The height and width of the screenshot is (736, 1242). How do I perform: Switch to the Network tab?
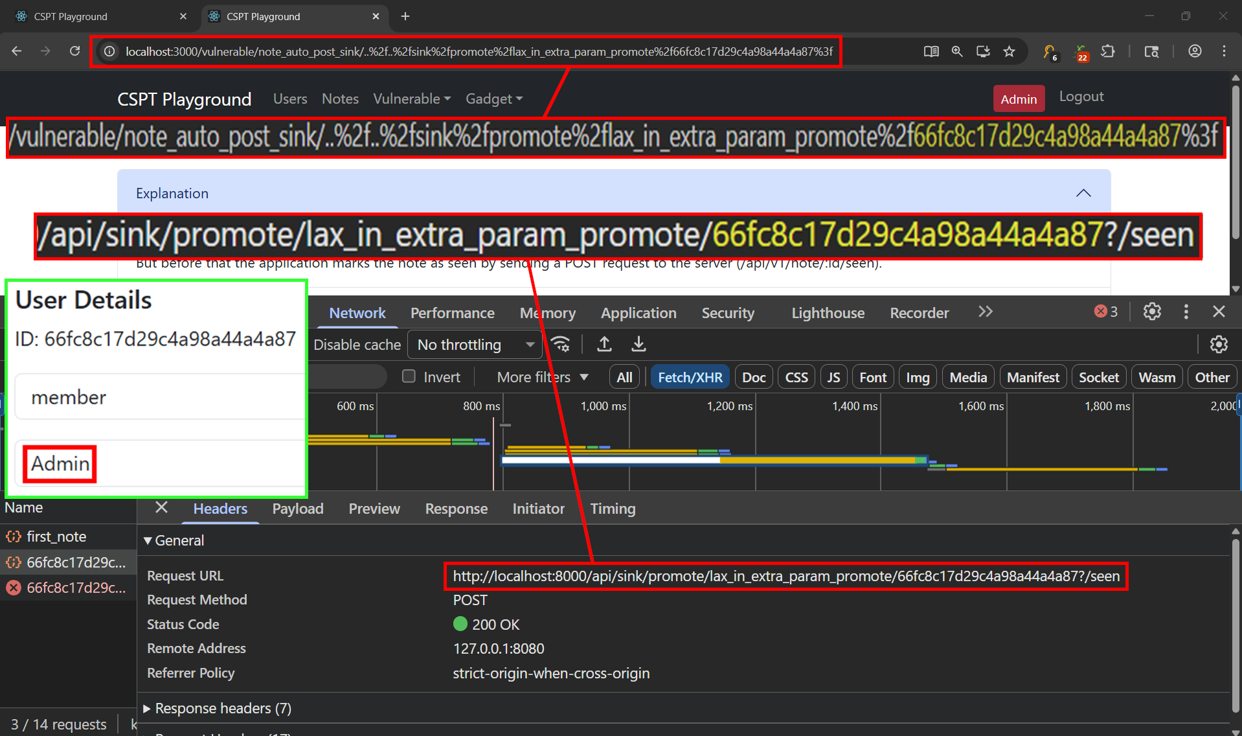click(357, 313)
